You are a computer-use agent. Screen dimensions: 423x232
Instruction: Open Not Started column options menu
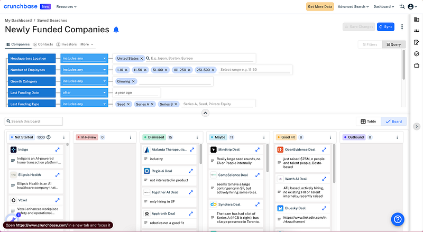click(64, 137)
